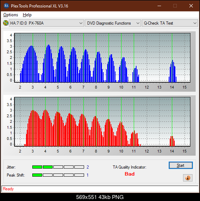Image resolution: width=200 pixels, height=201 pixels.
Task: Click the Jitter value 2
Action: [x=88, y=167]
